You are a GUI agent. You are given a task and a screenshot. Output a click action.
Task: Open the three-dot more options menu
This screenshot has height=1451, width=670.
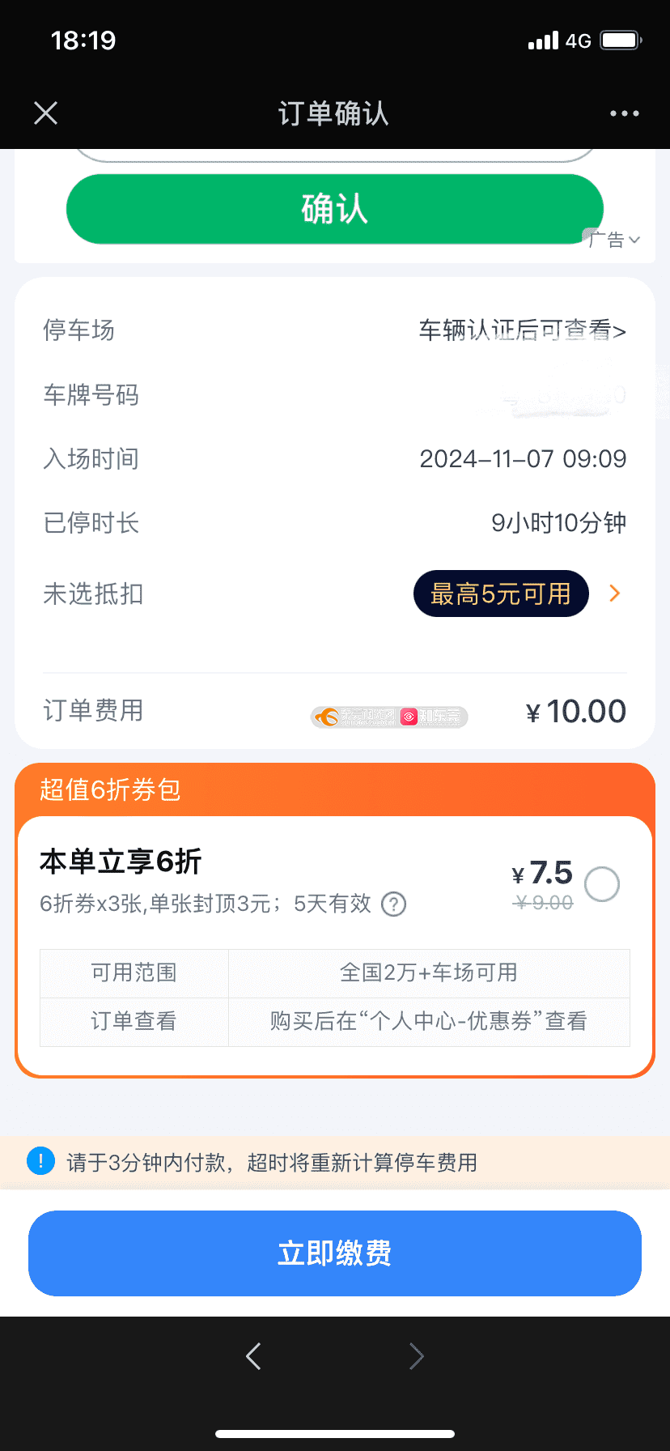pos(624,113)
